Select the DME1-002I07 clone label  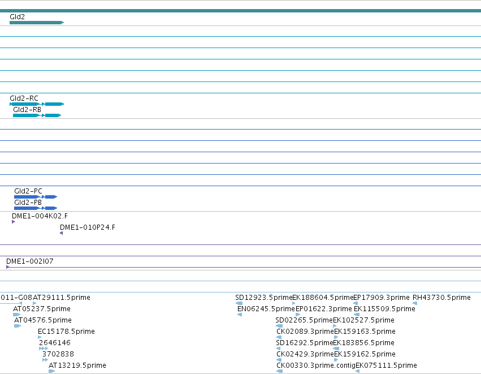30,261
